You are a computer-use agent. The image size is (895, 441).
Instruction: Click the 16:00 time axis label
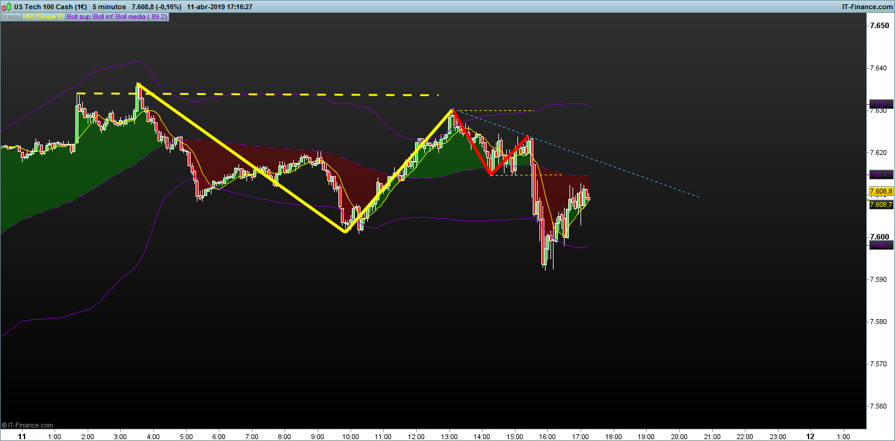pyautogui.click(x=547, y=437)
